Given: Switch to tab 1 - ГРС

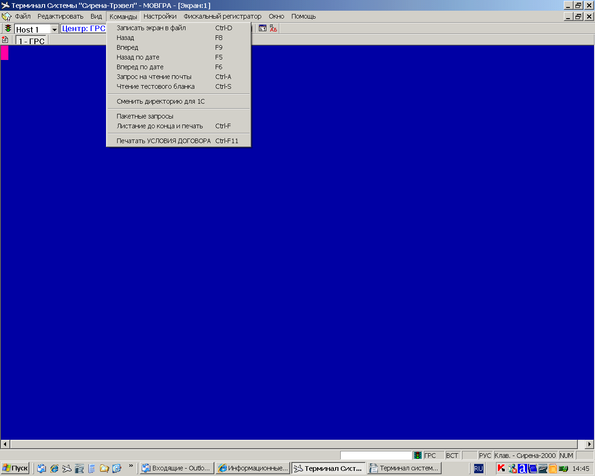Looking at the screenshot, I should 32,41.
